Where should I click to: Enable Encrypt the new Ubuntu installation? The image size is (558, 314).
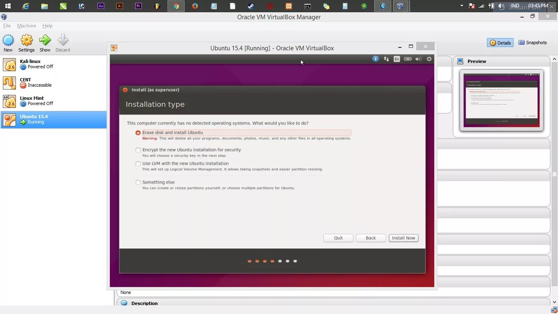[138, 150]
